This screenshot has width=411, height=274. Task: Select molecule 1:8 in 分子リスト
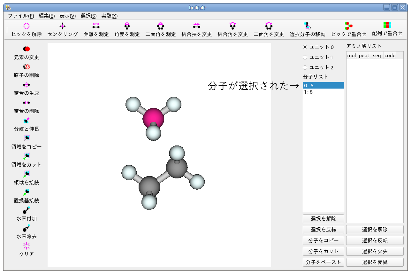click(323, 92)
